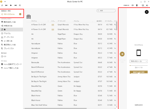150x109 pixels.
Task: Select the first Air song row
Action: tap(71, 34)
